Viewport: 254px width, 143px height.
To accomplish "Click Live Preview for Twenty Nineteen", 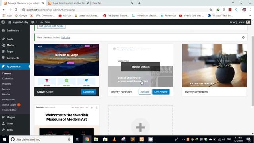I will [161, 92].
